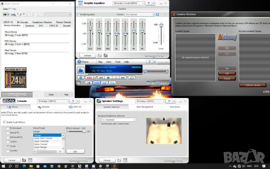Select the Special FX radio button
This screenshot has height=169, width=270.
pos(8,133)
